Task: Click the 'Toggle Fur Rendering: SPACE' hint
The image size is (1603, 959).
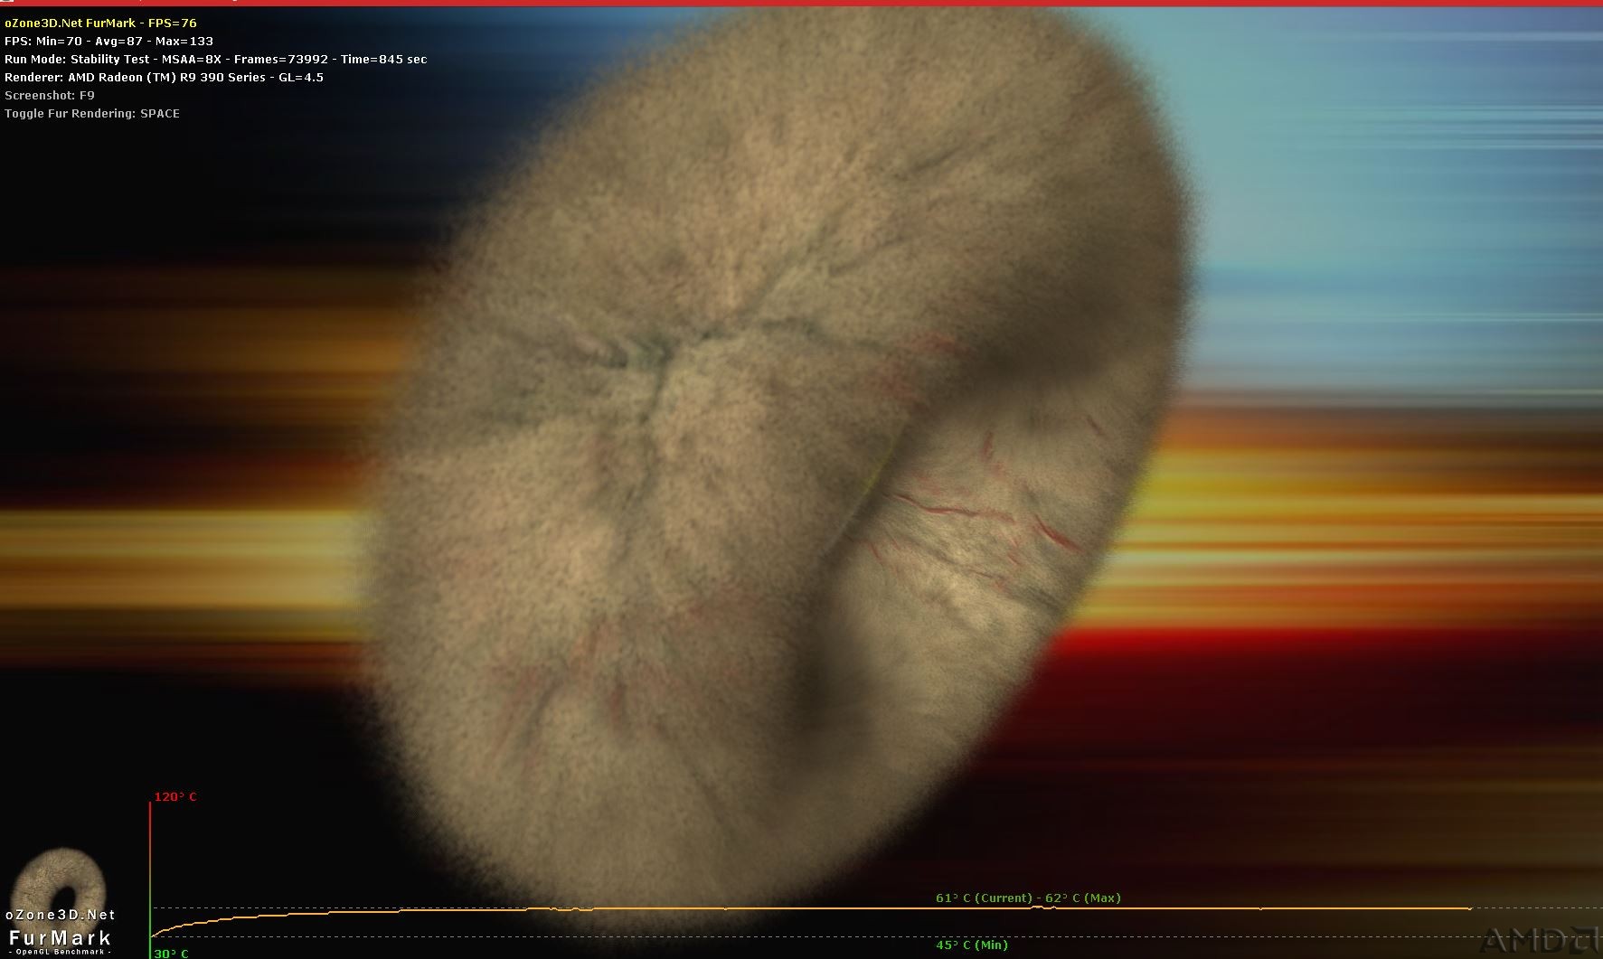Action: (x=92, y=114)
